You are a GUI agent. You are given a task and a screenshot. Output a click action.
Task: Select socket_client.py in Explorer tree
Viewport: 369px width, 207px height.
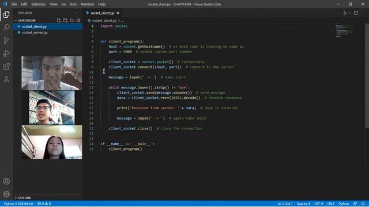(48, 26)
